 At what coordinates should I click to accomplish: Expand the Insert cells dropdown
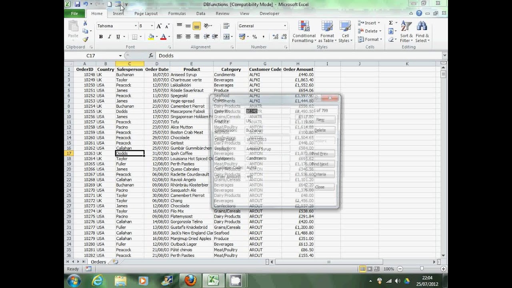pyautogui.click(x=379, y=23)
